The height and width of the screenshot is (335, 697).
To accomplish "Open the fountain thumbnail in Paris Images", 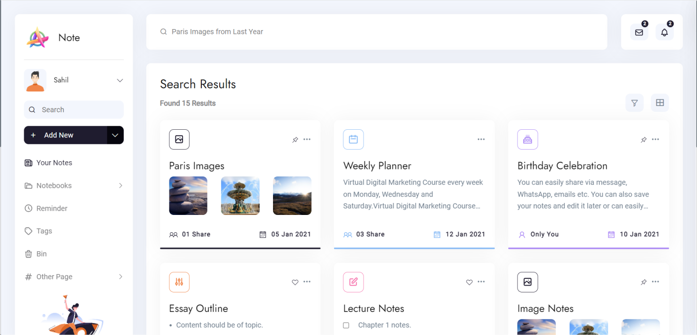I will click(x=241, y=196).
